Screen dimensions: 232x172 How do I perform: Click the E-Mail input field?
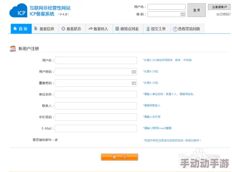96,128
